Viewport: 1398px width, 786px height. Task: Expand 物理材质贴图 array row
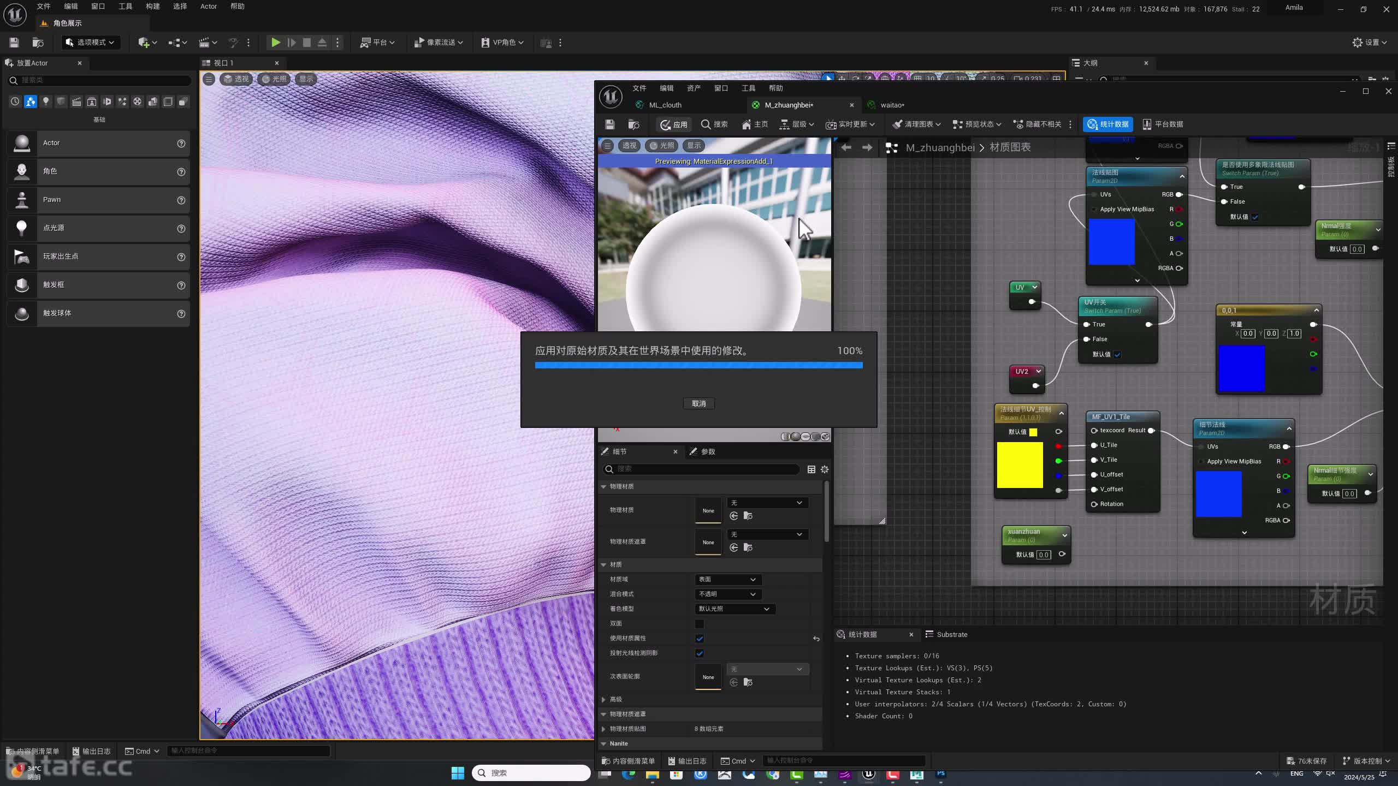pyautogui.click(x=603, y=729)
